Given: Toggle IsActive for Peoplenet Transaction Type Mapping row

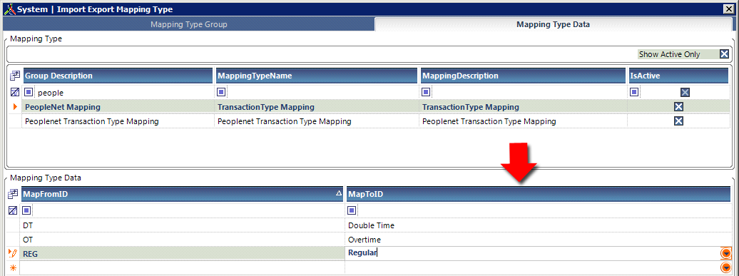Looking at the screenshot, I should coord(678,121).
